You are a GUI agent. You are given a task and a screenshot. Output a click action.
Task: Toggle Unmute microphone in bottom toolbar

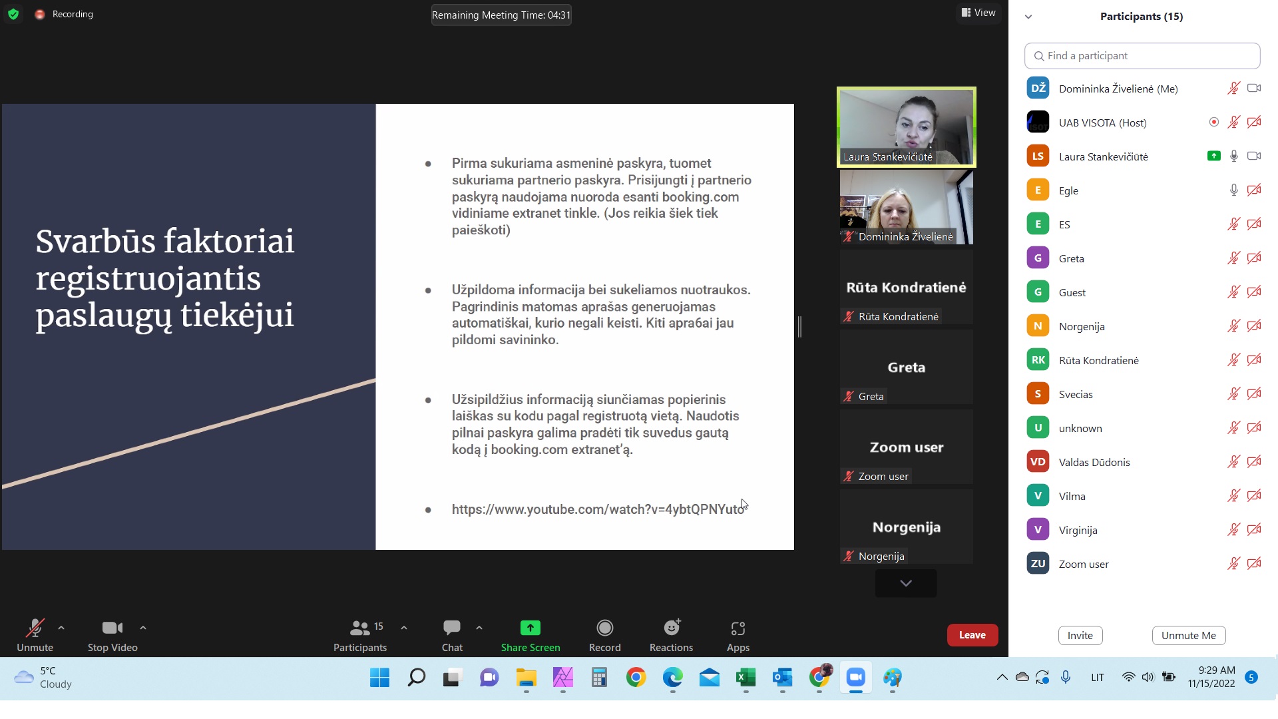(35, 628)
